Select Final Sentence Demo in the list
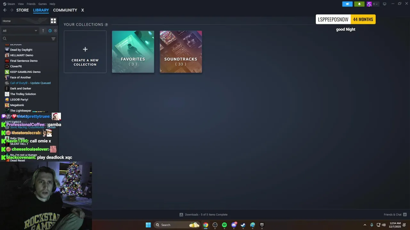Screen dimensions: 410x230 [24, 61]
